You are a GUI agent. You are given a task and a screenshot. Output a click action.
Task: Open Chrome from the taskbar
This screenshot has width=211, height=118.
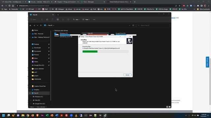coord(28,115)
